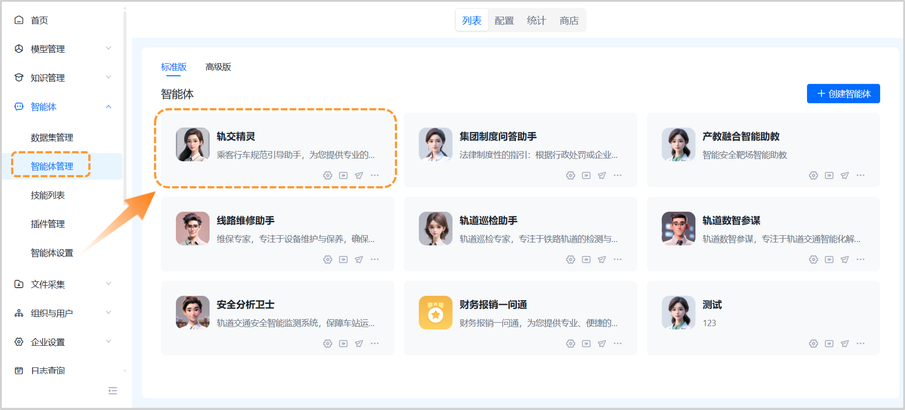Image resolution: width=905 pixels, height=410 pixels.
Task: Click the 创建智能体 button
Action: click(843, 94)
